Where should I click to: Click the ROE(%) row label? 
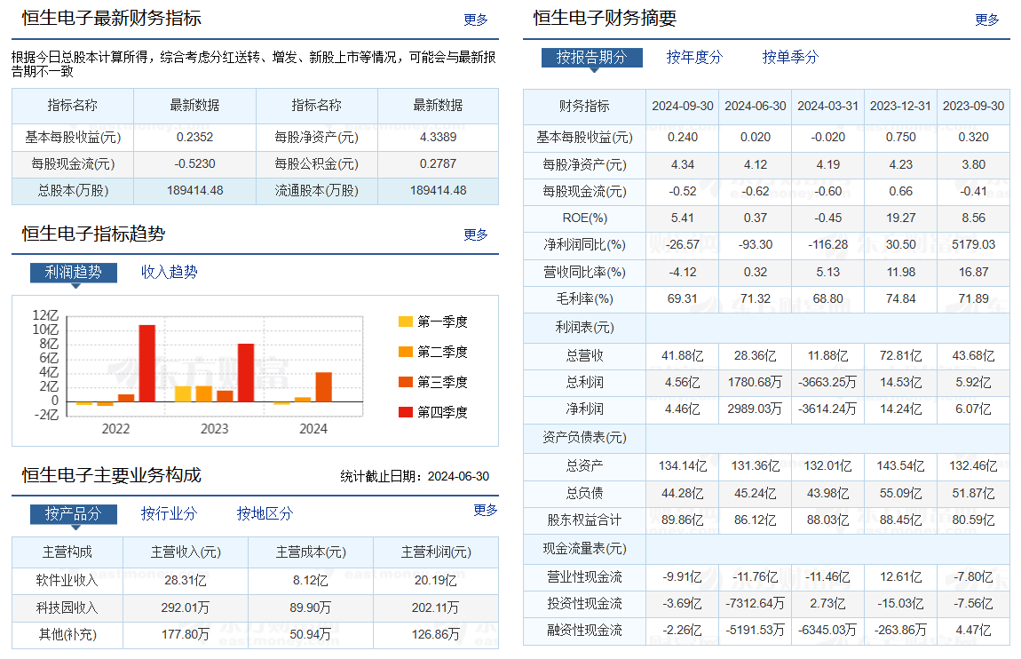point(584,218)
